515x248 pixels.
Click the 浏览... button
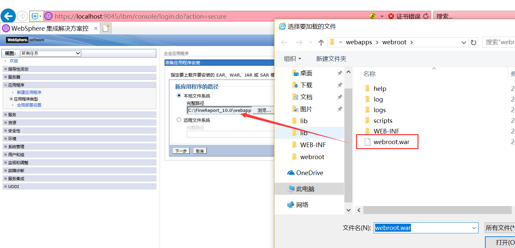click(x=264, y=110)
